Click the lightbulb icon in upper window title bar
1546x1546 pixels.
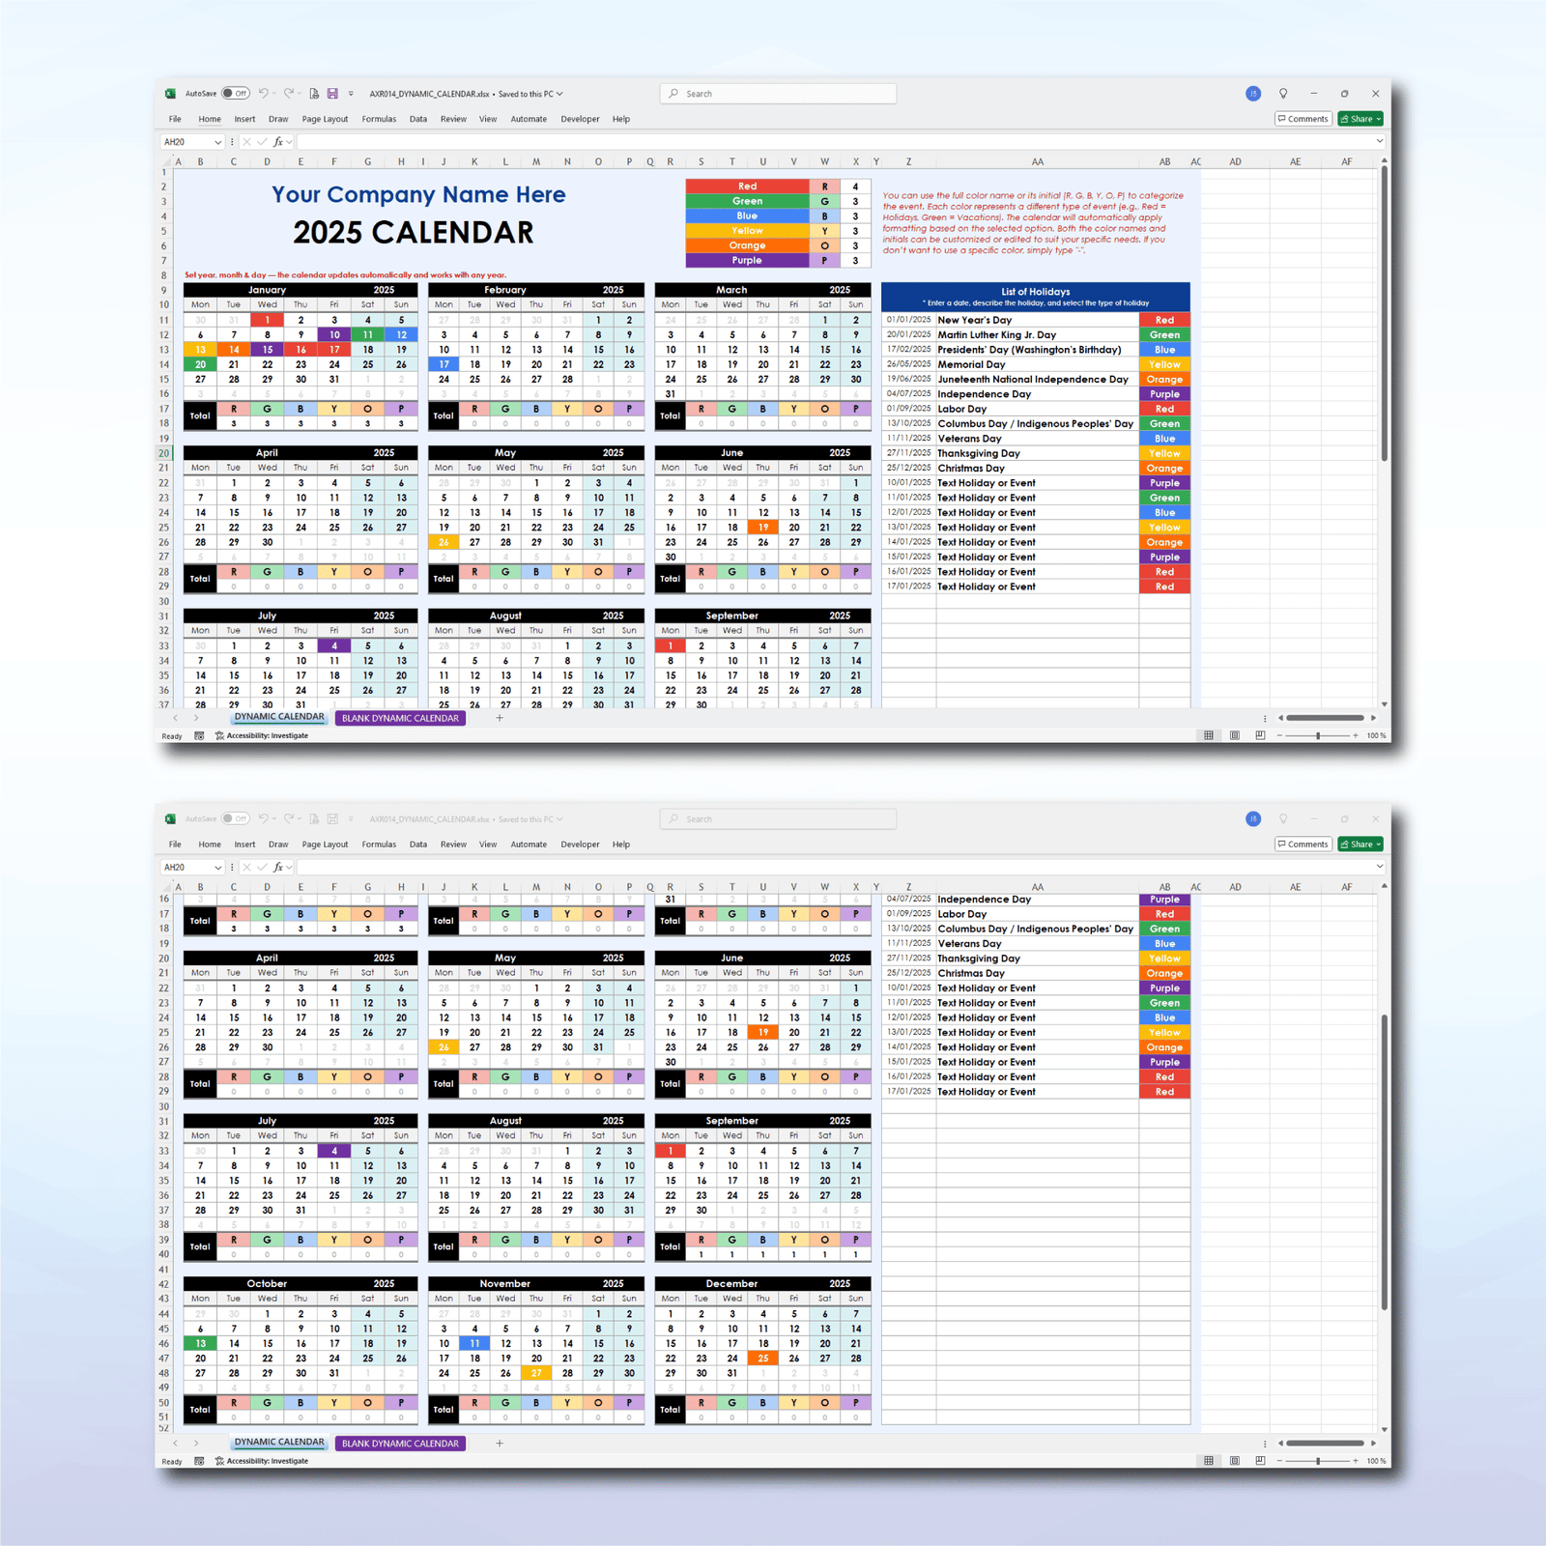(x=1283, y=94)
